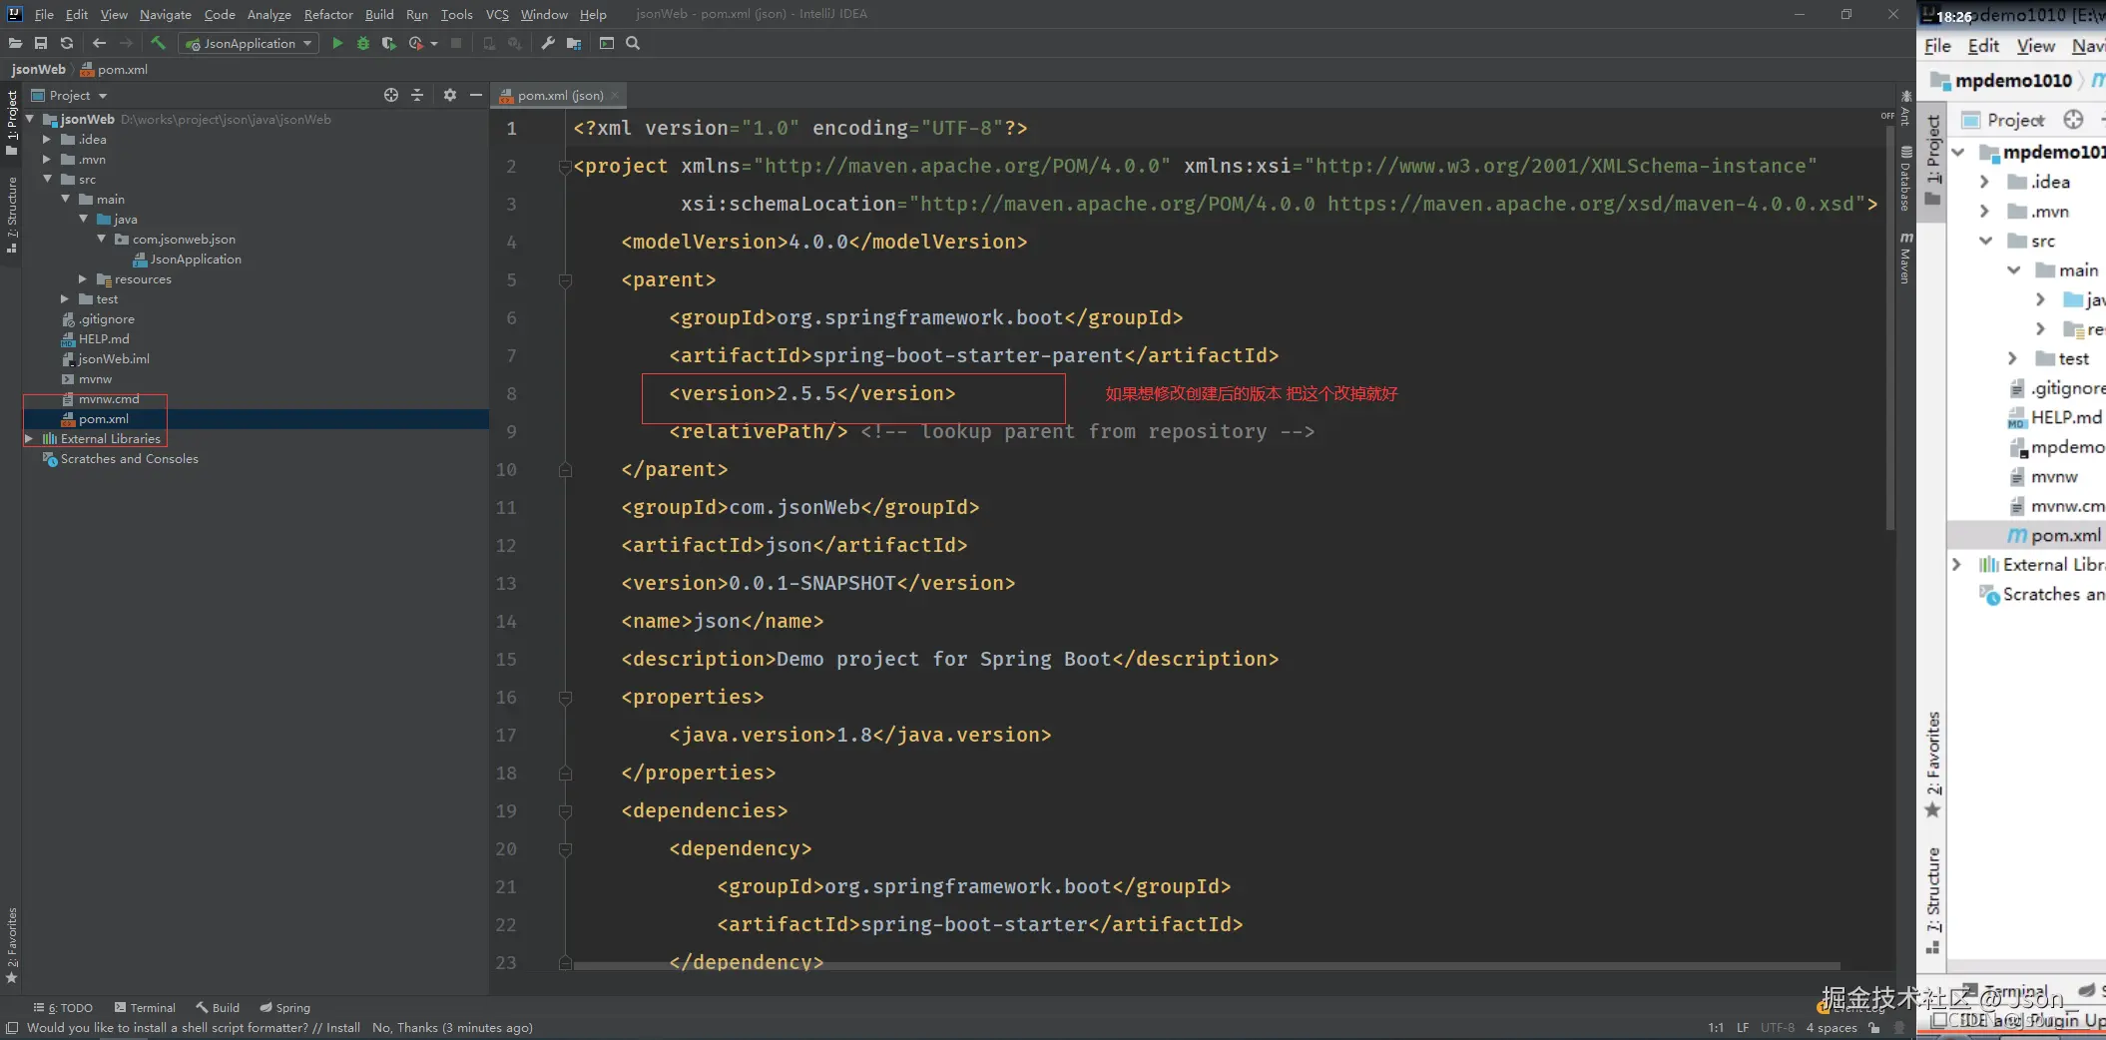Click the Stop square icon
The height and width of the screenshot is (1040, 2106).
[x=456, y=43]
